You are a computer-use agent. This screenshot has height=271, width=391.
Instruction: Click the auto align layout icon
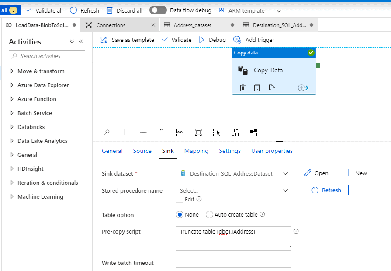(235, 132)
